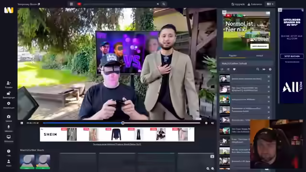
Task: Open the Einladen invite icon
Action: [x=9, y=83]
